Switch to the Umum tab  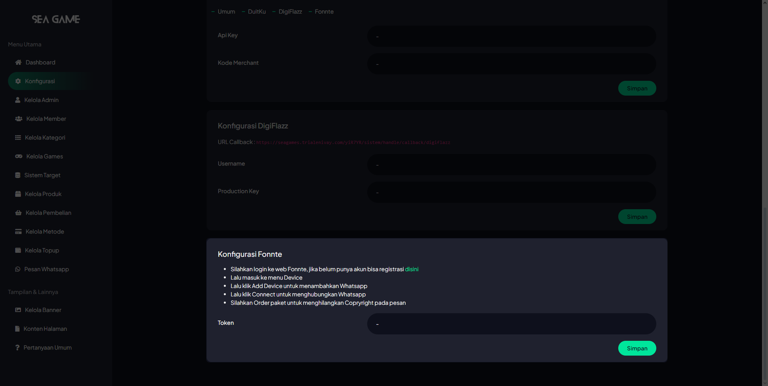tap(226, 12)
